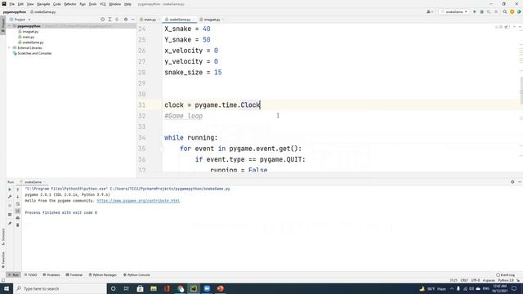Click the Select Opened File target icon
This screenshot has height=294, width=523.
(102, 20)
